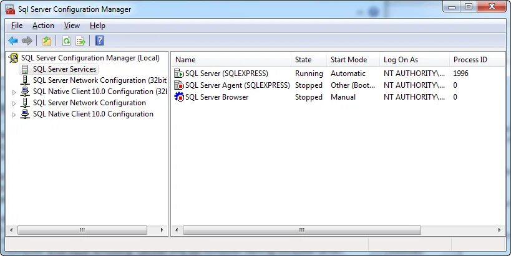Click the tree pane scroll left arrow
Image resolution: width=511 pixels, height=256 pixels.
pyautogui.click(x=11, y=230)
